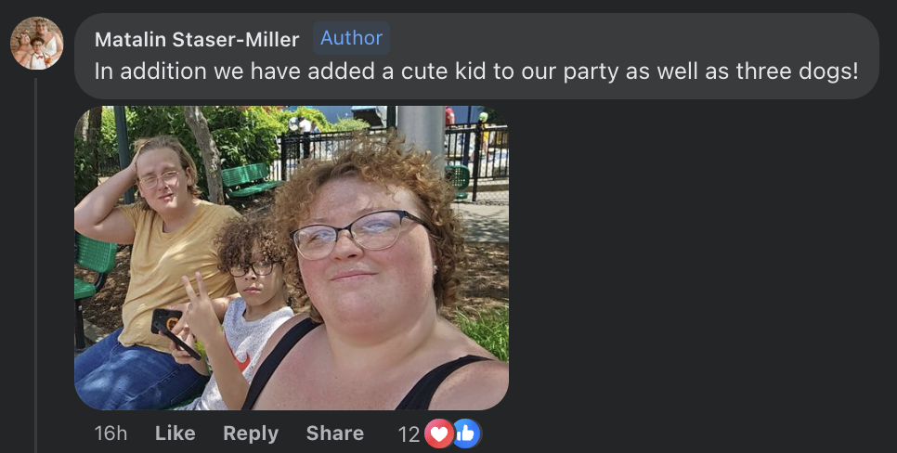Click the green bench in the photo background
Viewport: 897px width, 453px height.
(250, 180)
